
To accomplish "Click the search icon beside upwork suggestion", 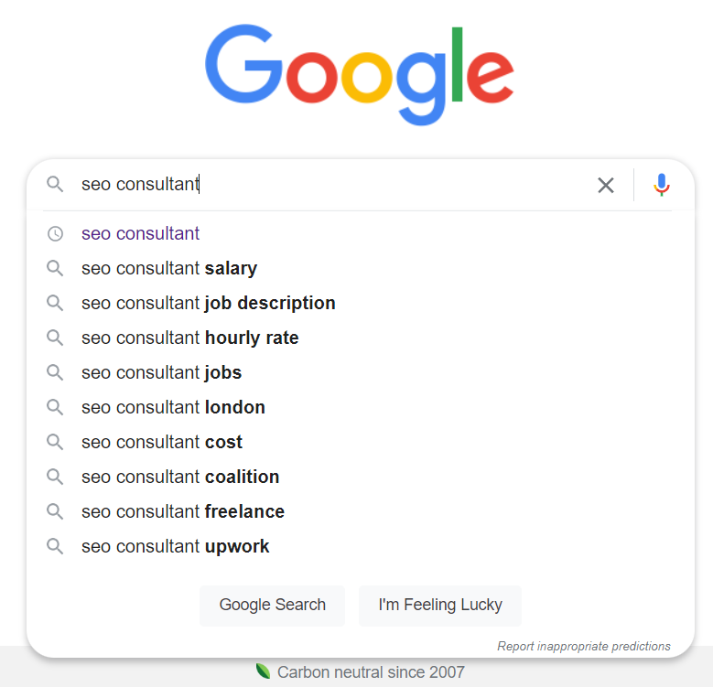I will coord(55,546).
